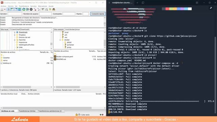
Task: Open the Archivo menu
Action: (x=3, y=6)
